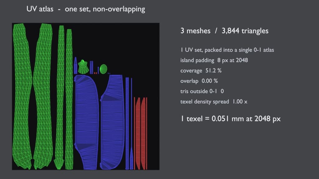Select the small blue cone-shaped island

pos(75,65)
